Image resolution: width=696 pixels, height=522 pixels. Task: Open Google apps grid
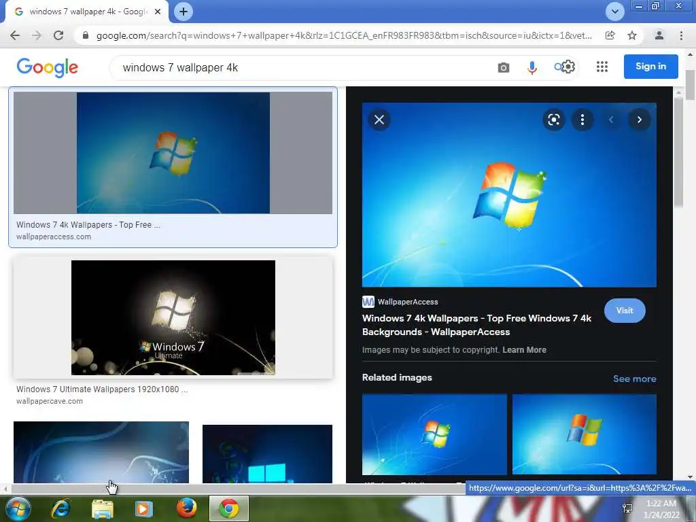pyautogui.click(x=602, y=67)
